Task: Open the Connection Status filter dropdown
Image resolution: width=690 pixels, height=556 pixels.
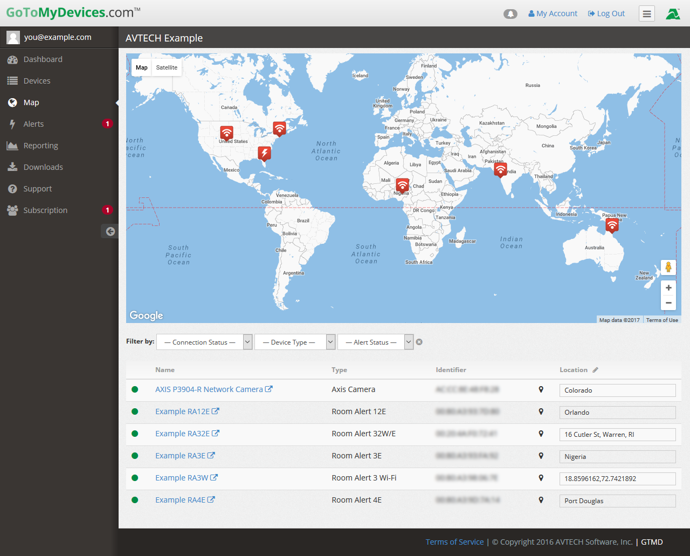Action: point(204,342)
